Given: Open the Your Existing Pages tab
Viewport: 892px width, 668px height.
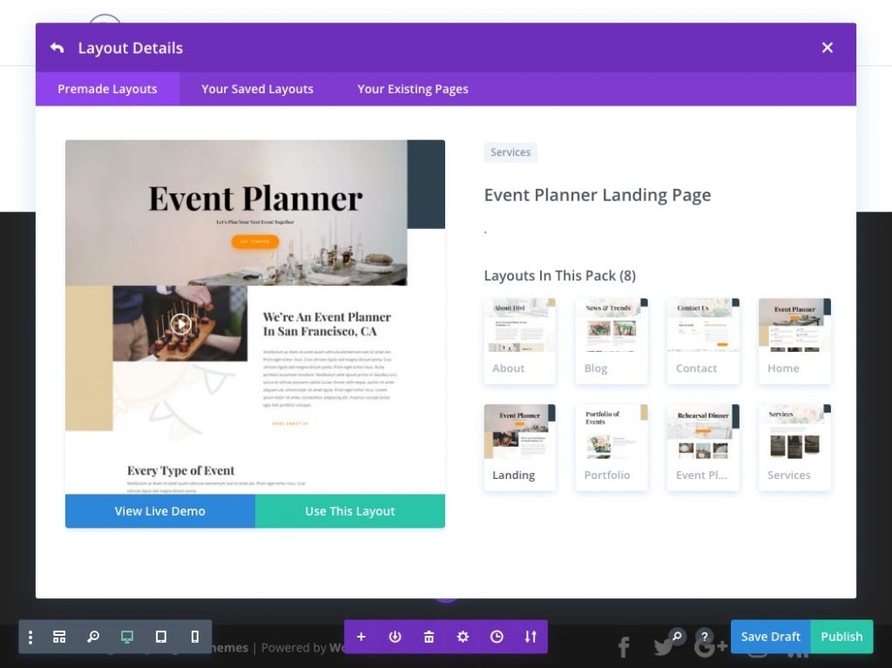Looking at the screenshot, I should 412,89.
